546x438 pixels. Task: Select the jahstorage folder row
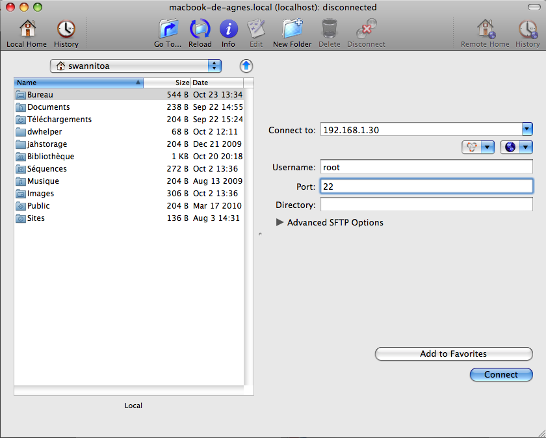[129, 144]
